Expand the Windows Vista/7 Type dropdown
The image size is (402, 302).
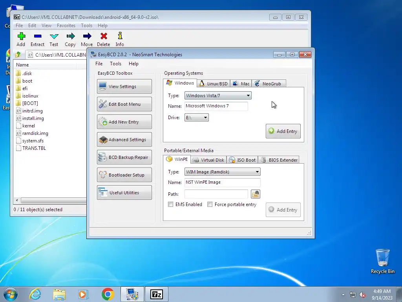[218, 96]
